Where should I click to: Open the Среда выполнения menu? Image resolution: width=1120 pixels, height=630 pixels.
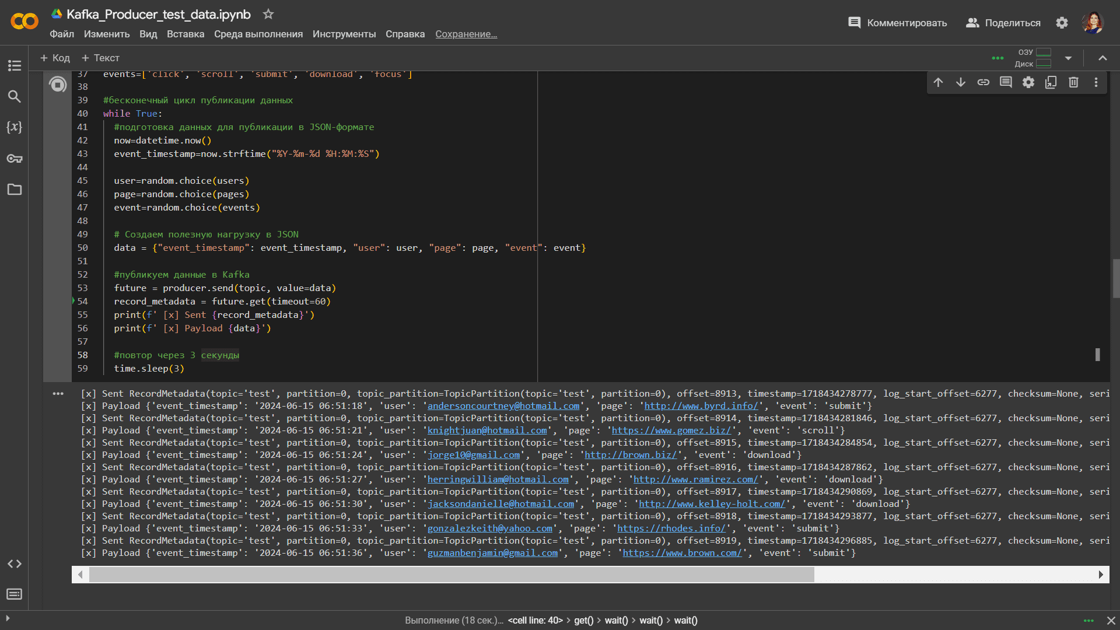click(x=258, y=34)
